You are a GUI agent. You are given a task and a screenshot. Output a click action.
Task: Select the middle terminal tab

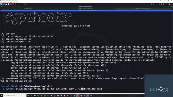point(86,9)
